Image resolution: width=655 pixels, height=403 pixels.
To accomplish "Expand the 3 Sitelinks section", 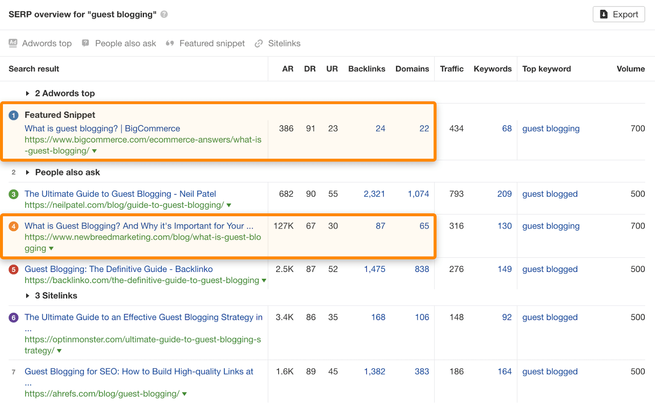I will click(27, 295).
